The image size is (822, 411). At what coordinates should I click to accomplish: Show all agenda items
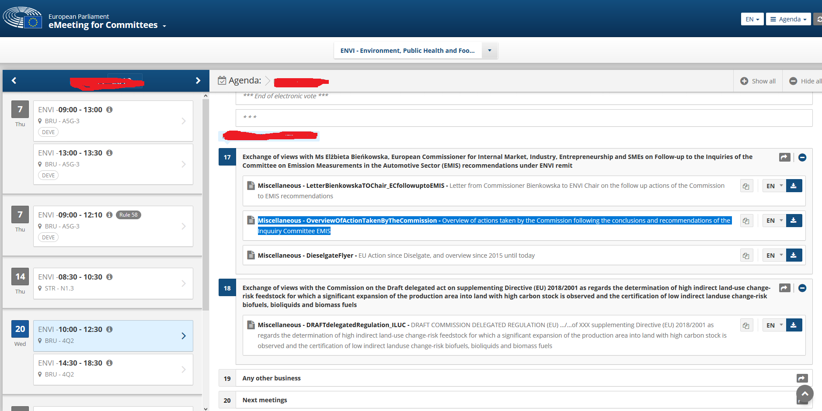[758, 81]
